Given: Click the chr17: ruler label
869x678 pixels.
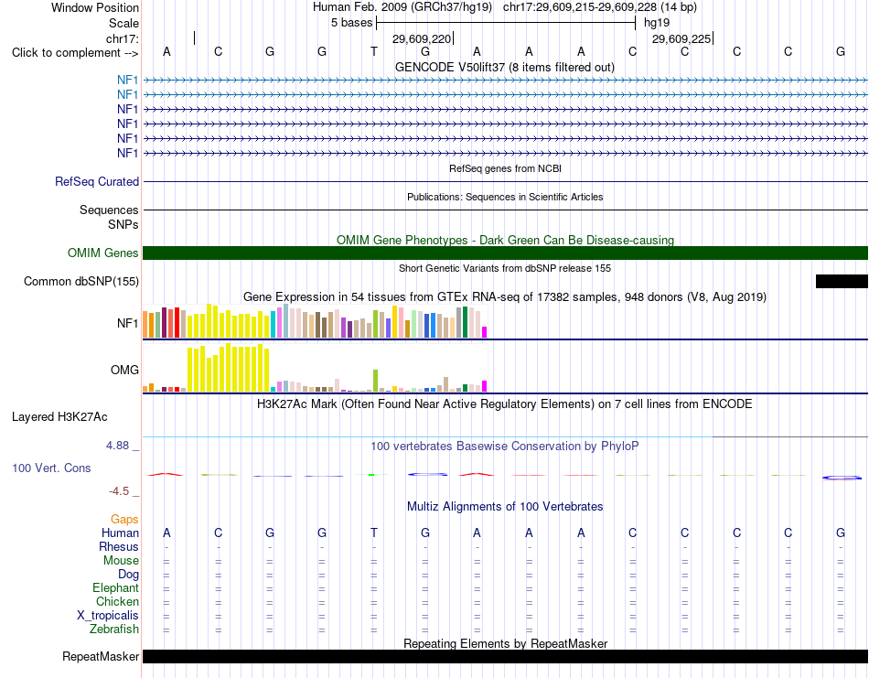Looking at the screenshot, I should point(123,39).
